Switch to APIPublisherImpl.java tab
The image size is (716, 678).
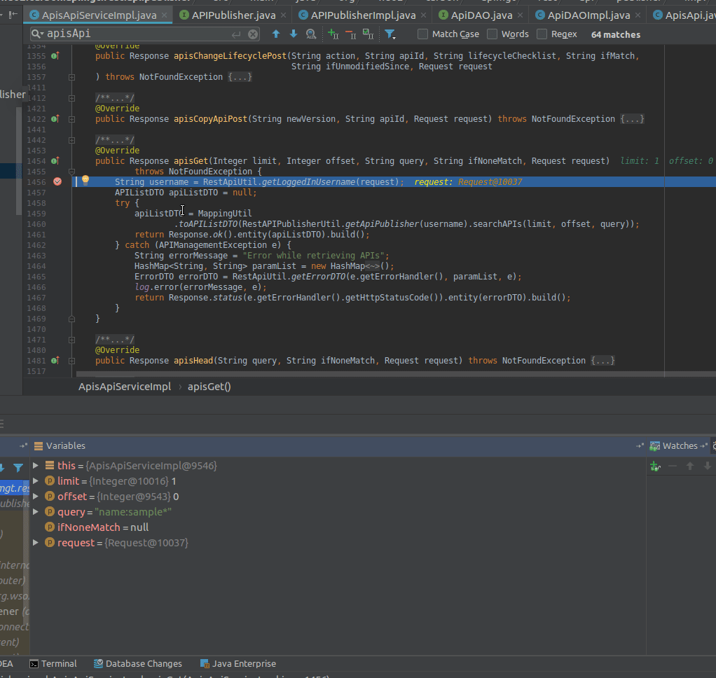pos(363,15)
